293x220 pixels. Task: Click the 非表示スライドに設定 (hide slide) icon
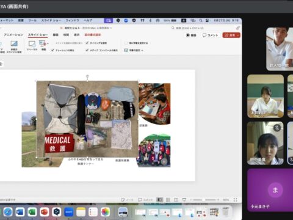14,46
